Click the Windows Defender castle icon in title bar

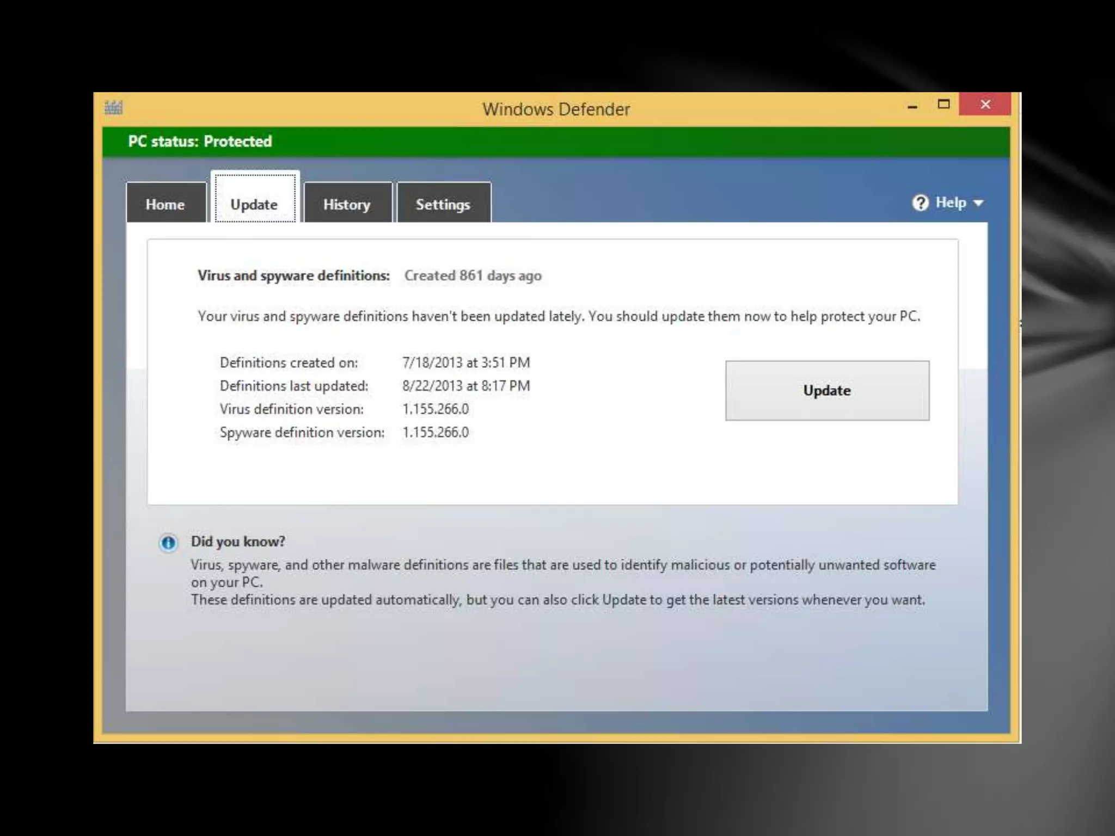(x=113, y=107)
